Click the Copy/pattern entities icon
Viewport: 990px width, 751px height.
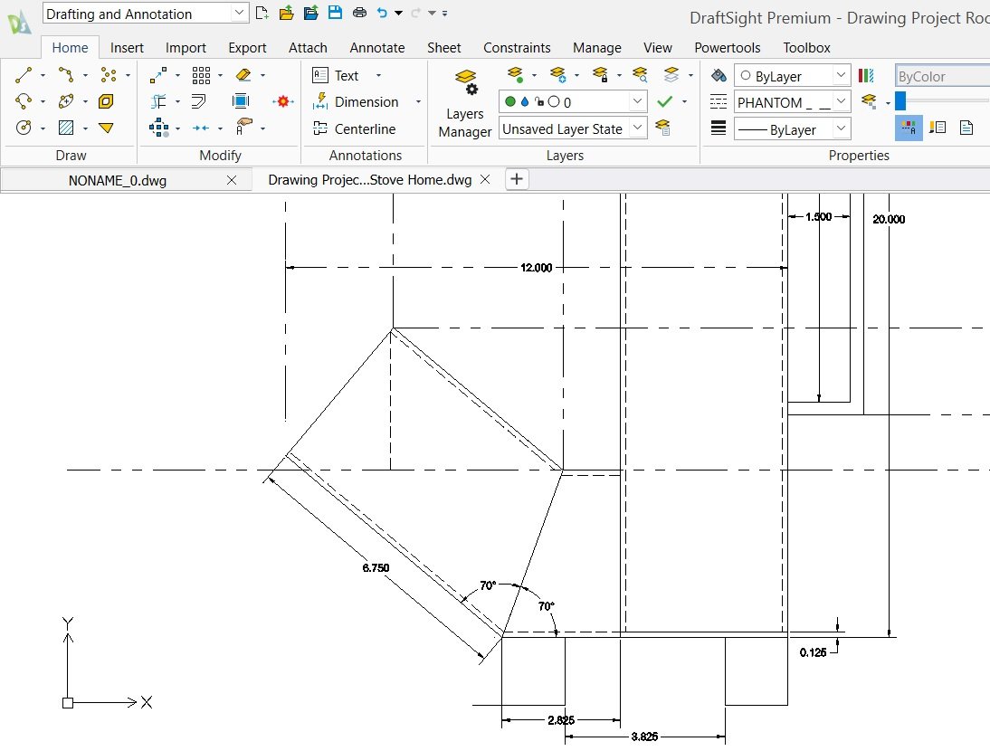point(158,128)
